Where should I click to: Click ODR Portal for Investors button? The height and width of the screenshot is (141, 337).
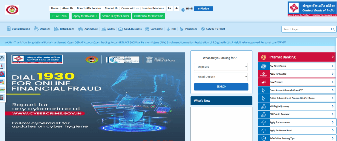[x=148, y=16]
